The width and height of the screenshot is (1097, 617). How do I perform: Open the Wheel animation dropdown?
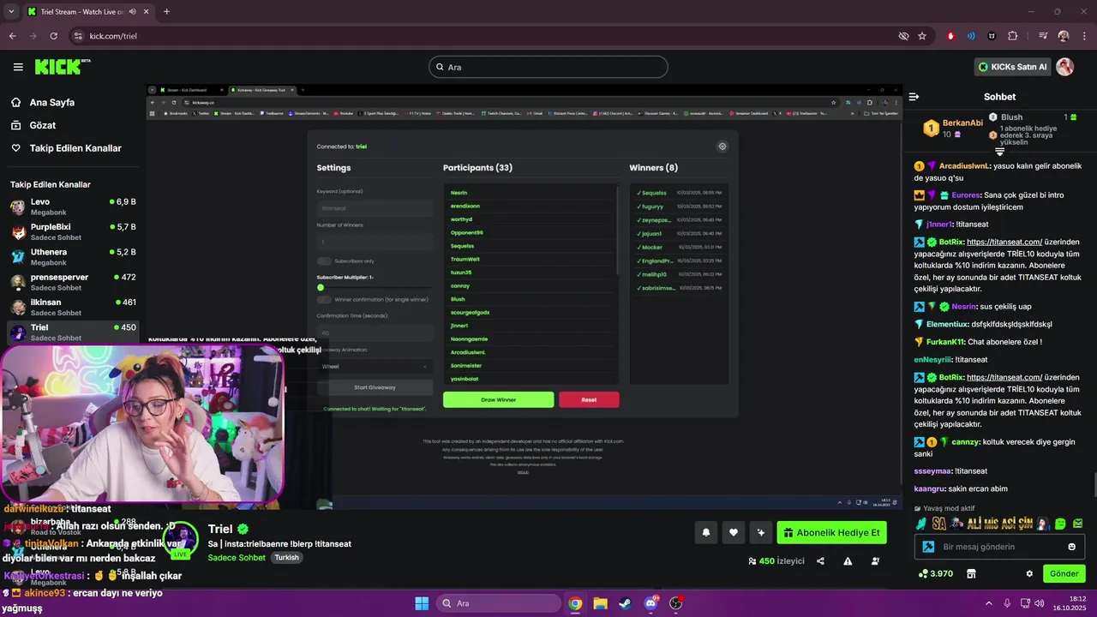click(x=375, y=366)
